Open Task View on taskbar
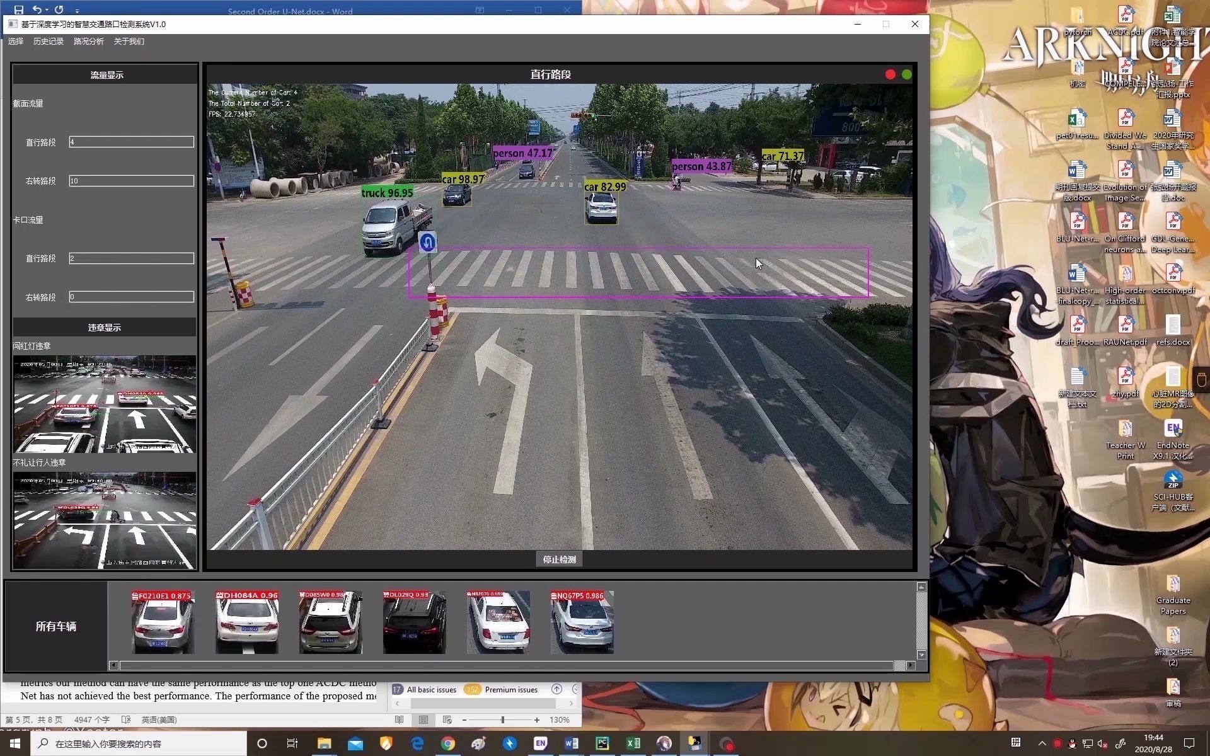Image resolution: width=1210 pixels, height=756 pixels. coord(292,743)
